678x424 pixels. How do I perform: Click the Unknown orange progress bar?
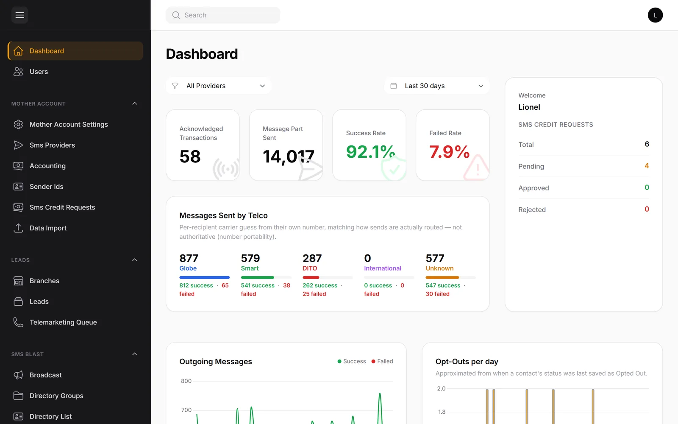click(442, 277)
